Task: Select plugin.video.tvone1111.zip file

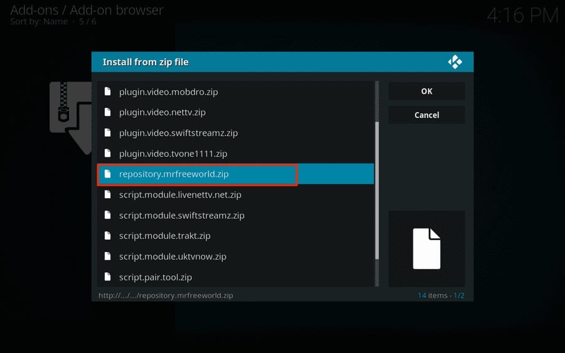Action: coord(235,154)
